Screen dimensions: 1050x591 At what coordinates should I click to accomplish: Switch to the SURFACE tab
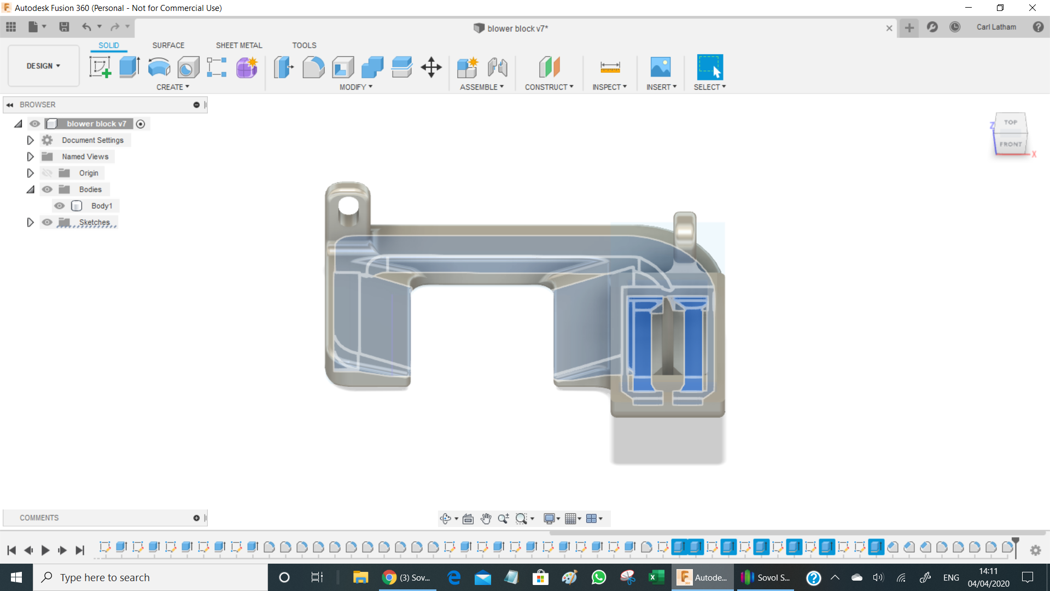pos(168,45)
